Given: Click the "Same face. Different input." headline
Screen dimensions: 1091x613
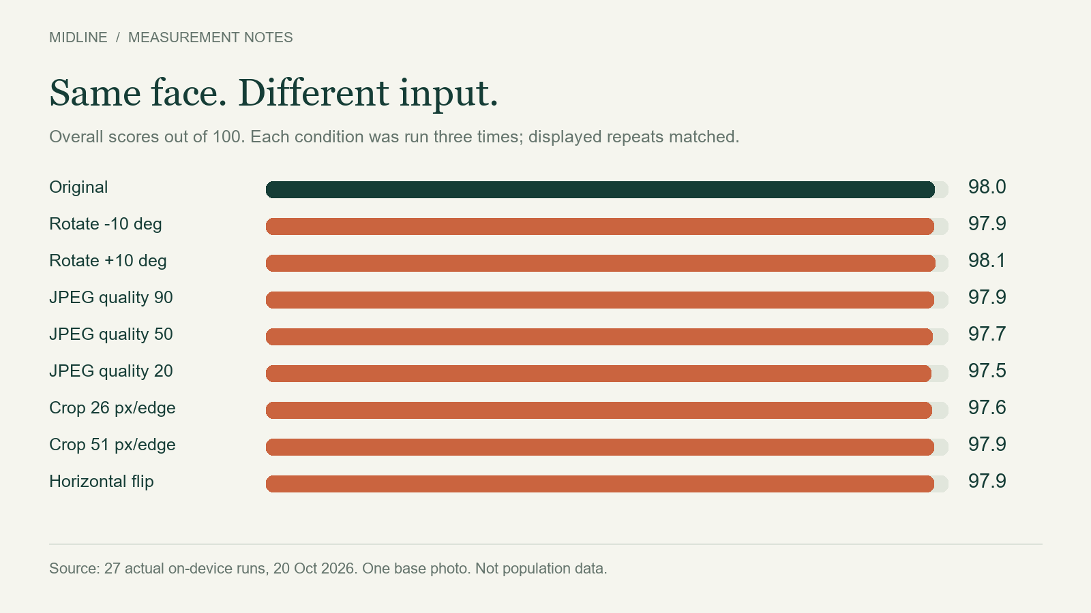Looking at the screenshot, I should click(x=274, y=93).
